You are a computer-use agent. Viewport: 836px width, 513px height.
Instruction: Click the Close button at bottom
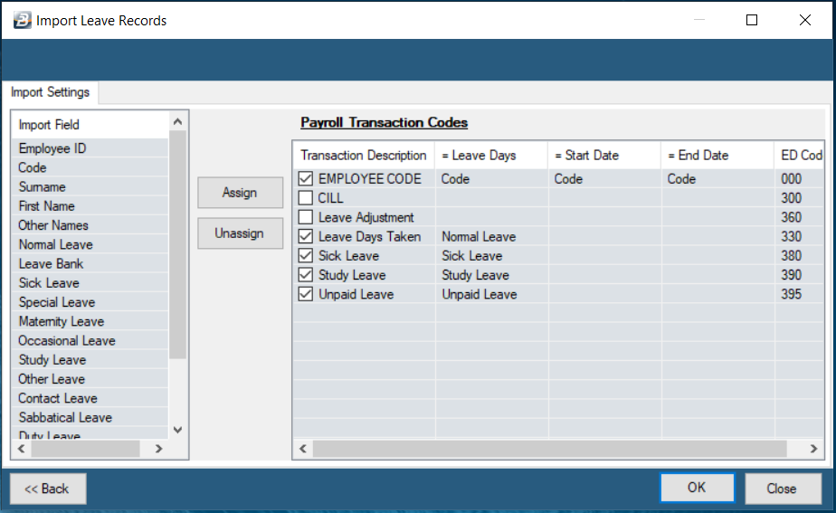[x=782, y=489]
